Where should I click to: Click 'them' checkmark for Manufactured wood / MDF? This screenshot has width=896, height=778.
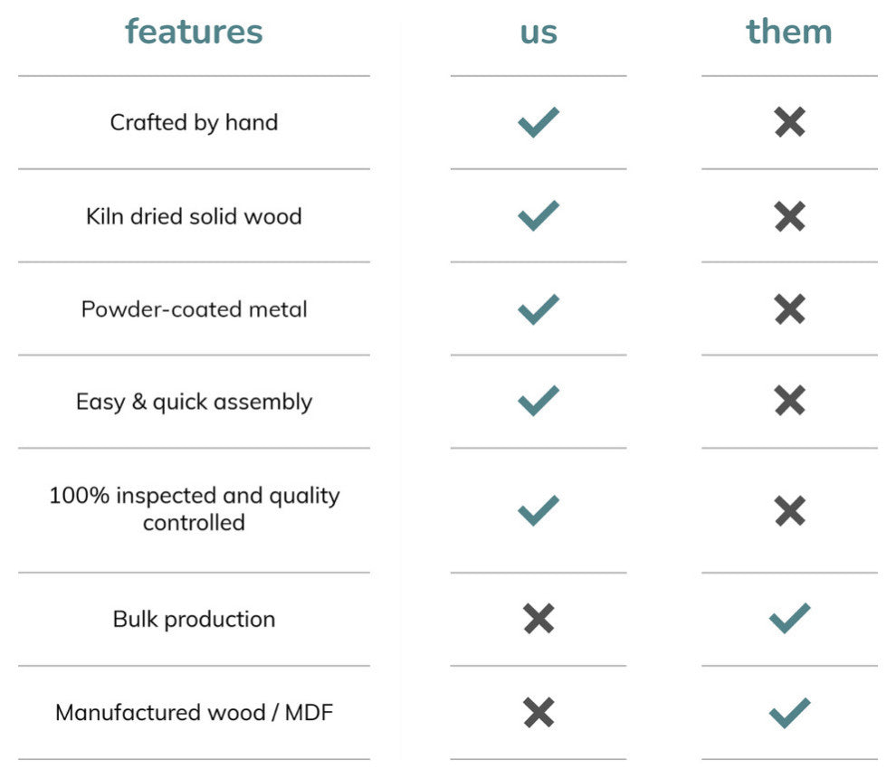790,712
